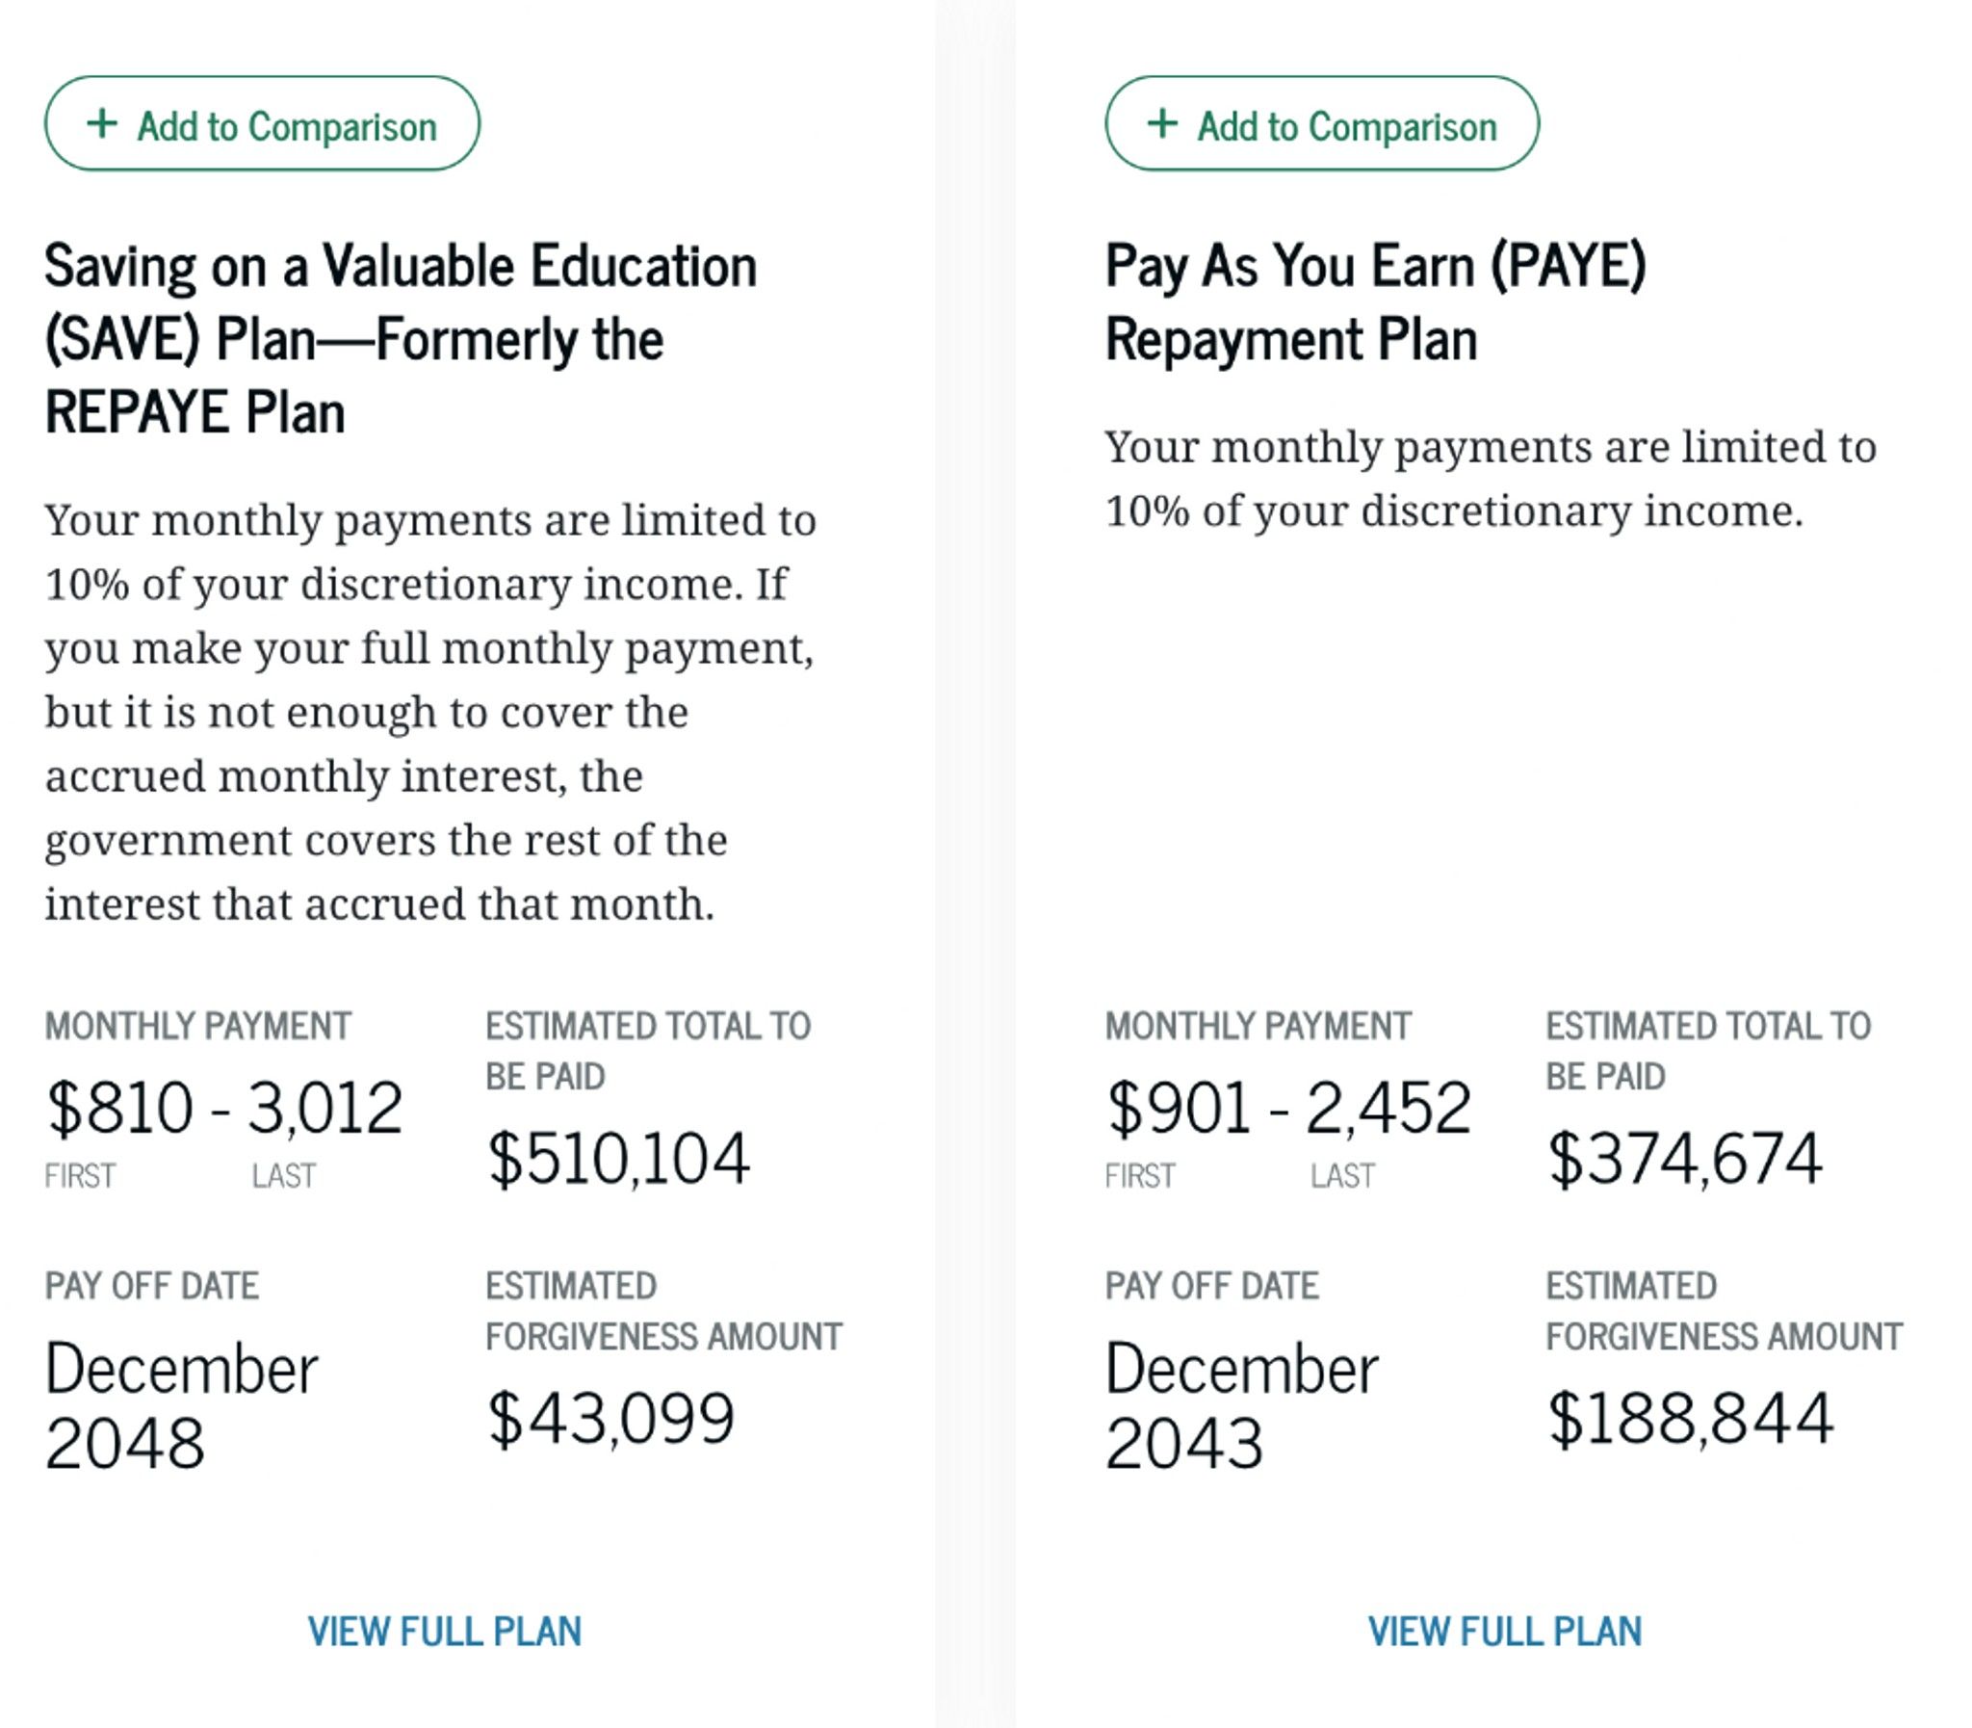The height and width of the screenshot is (1728, 1972).
Task: Add the PAYE Repayment Plan to comparison
Action: click(1322, 123)
